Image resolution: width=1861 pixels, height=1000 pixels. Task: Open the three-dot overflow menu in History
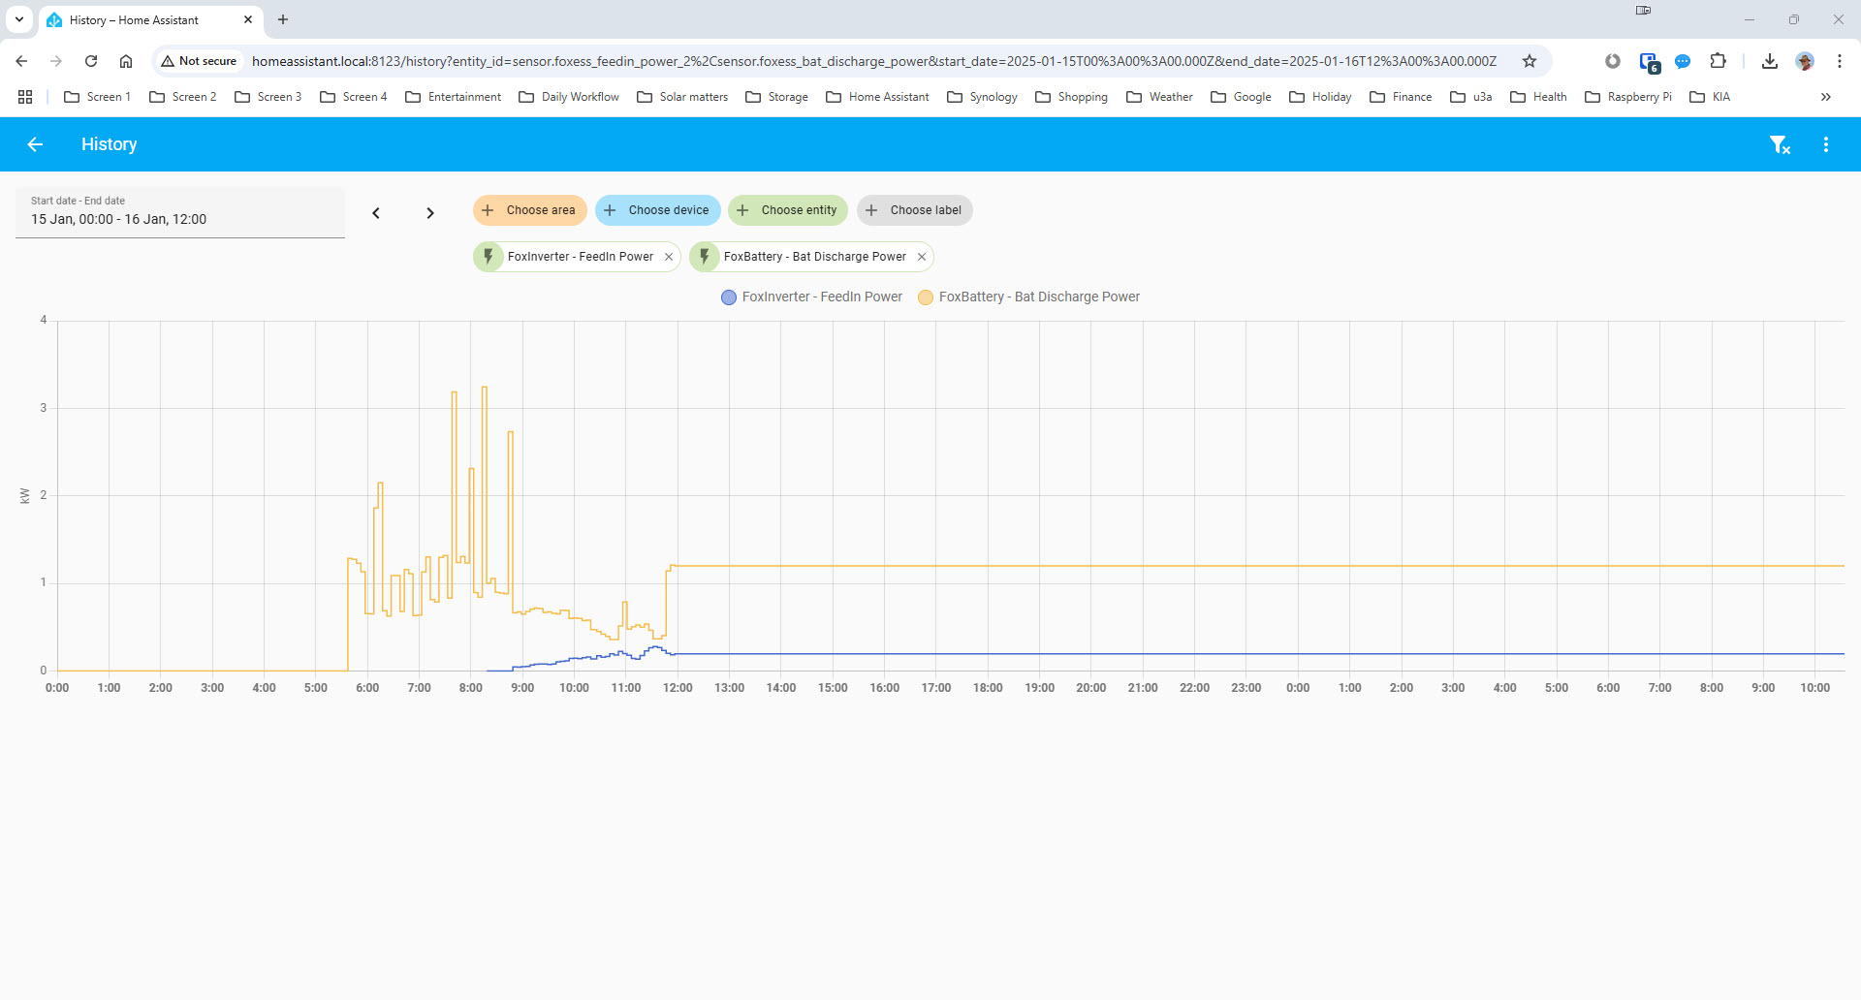[1826, 144]
